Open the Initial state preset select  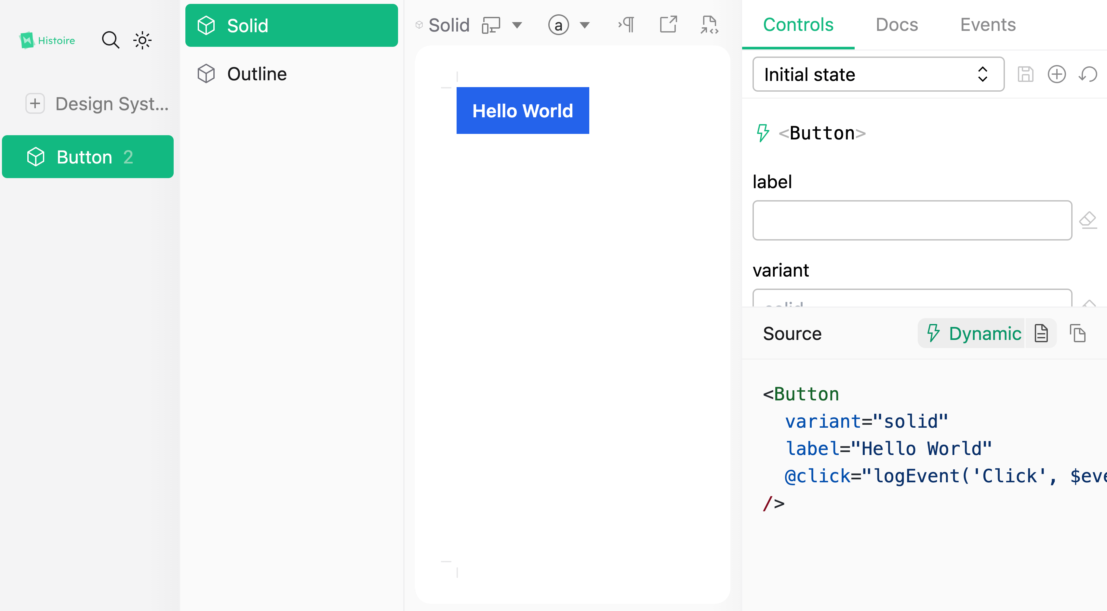[878, 74]
